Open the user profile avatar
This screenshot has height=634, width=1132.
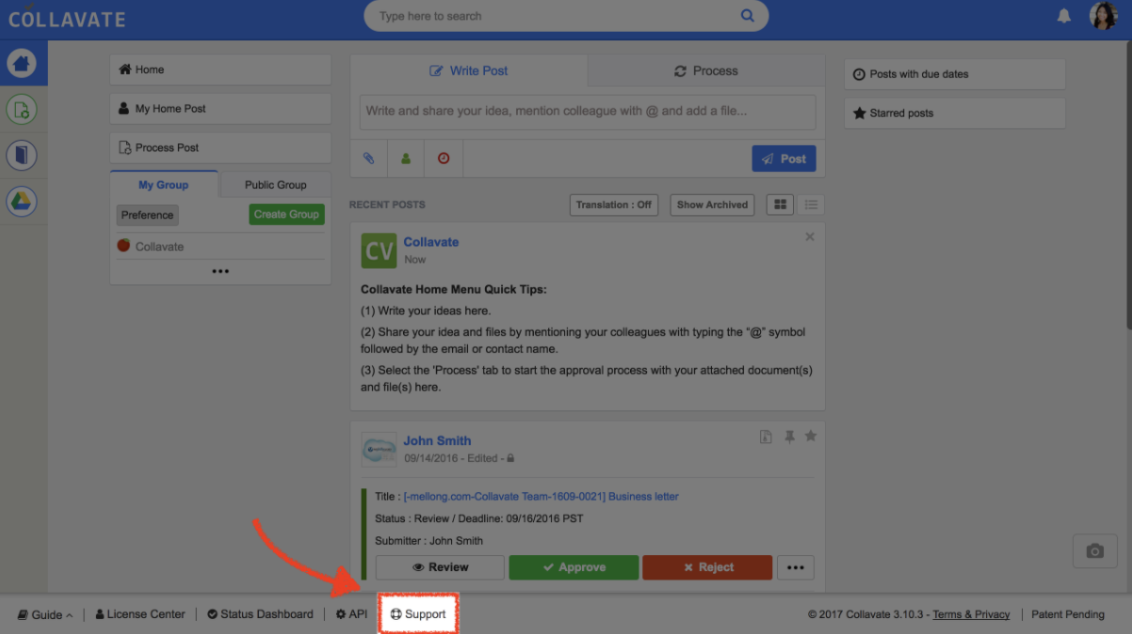point(1103,16)
